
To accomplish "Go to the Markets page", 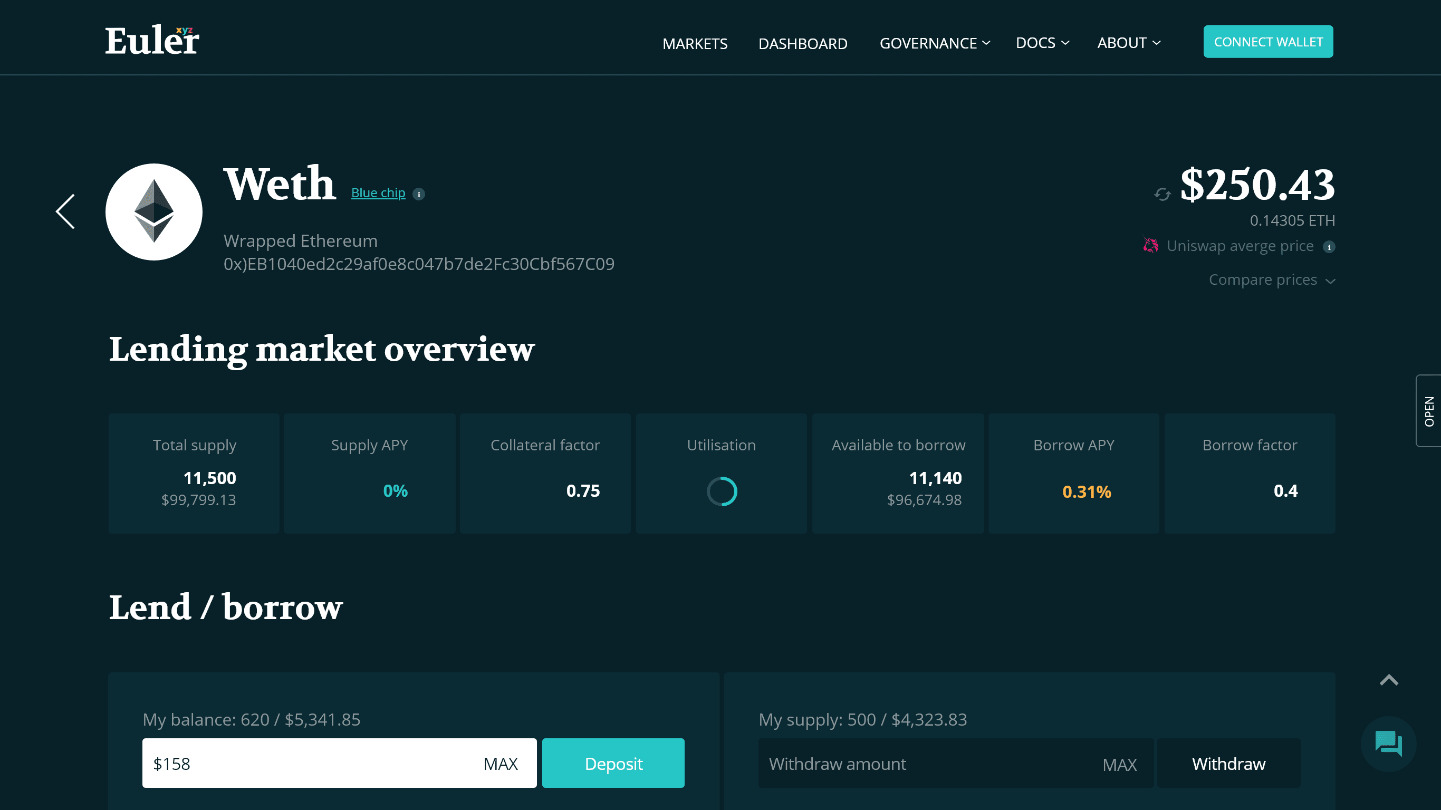I will click(694, 44).
